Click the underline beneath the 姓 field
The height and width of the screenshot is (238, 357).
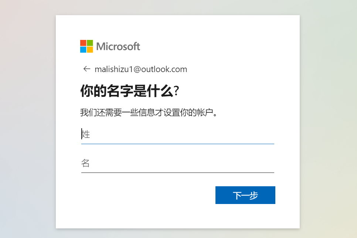point(177,143)
